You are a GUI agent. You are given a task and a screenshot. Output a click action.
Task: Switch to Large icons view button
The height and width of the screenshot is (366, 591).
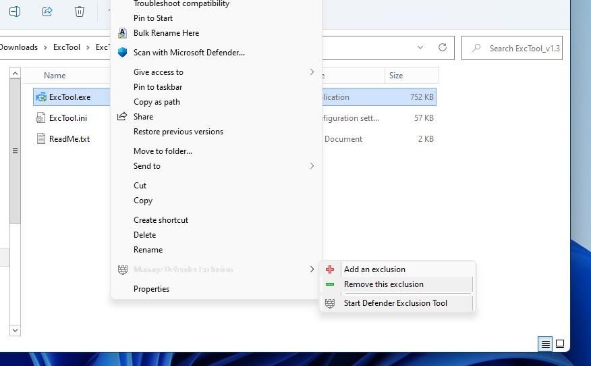560,344
